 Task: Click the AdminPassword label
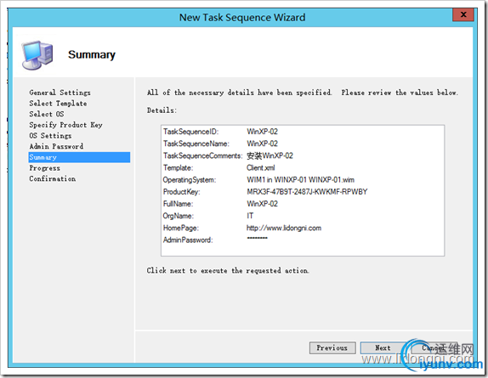tap(188, 240)
